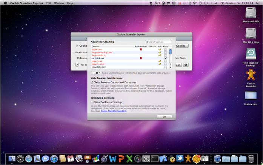Click the list scroll up arrow
263x165 pixels.
[171, 65]
